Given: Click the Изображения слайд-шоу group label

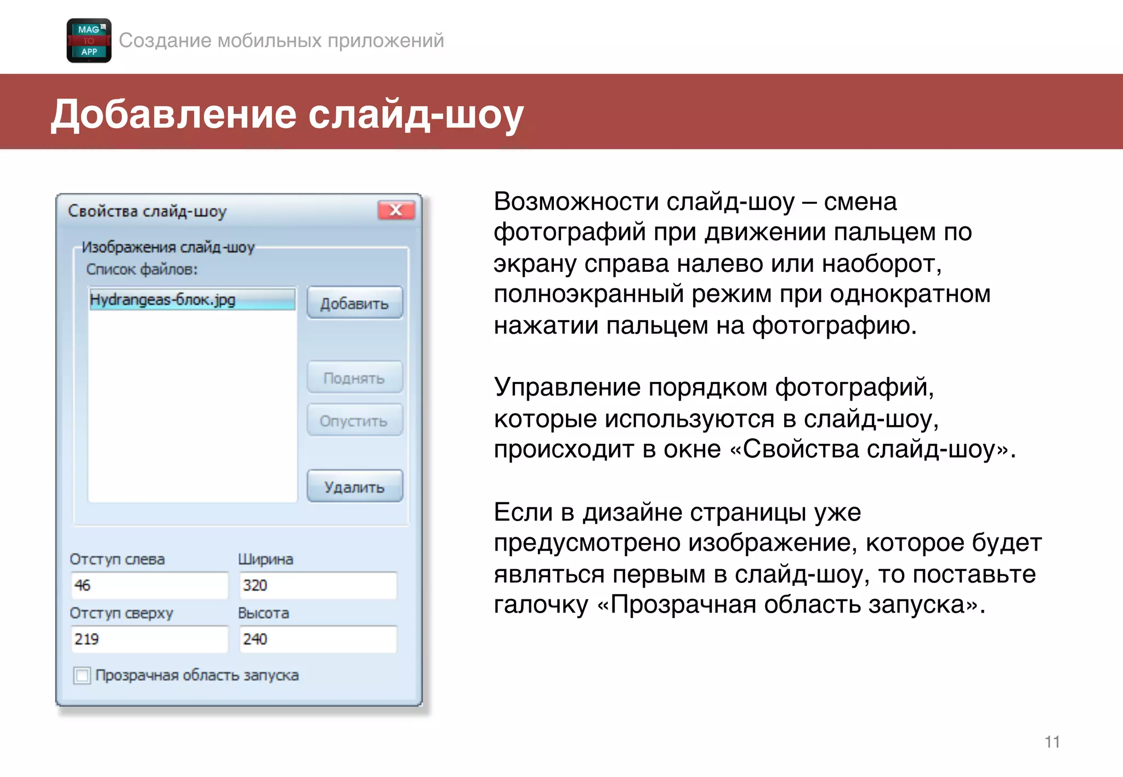Looking at the screenshot, I should pos(168,247).
